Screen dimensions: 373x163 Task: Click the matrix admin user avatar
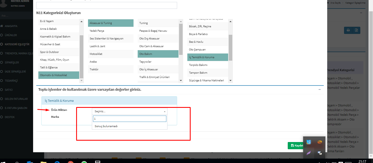(4, 3)
